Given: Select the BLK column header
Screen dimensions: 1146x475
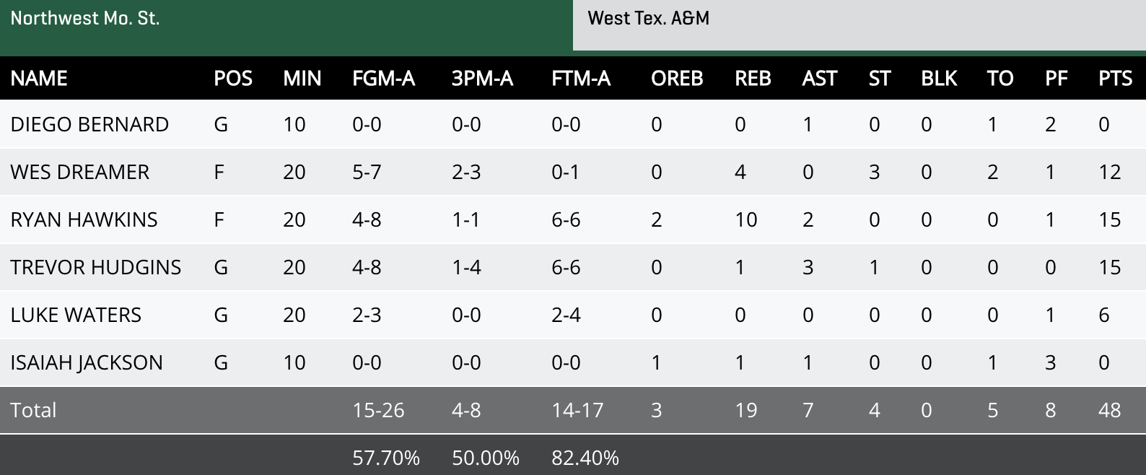Looking at the screenshot, I should (940, 78).
